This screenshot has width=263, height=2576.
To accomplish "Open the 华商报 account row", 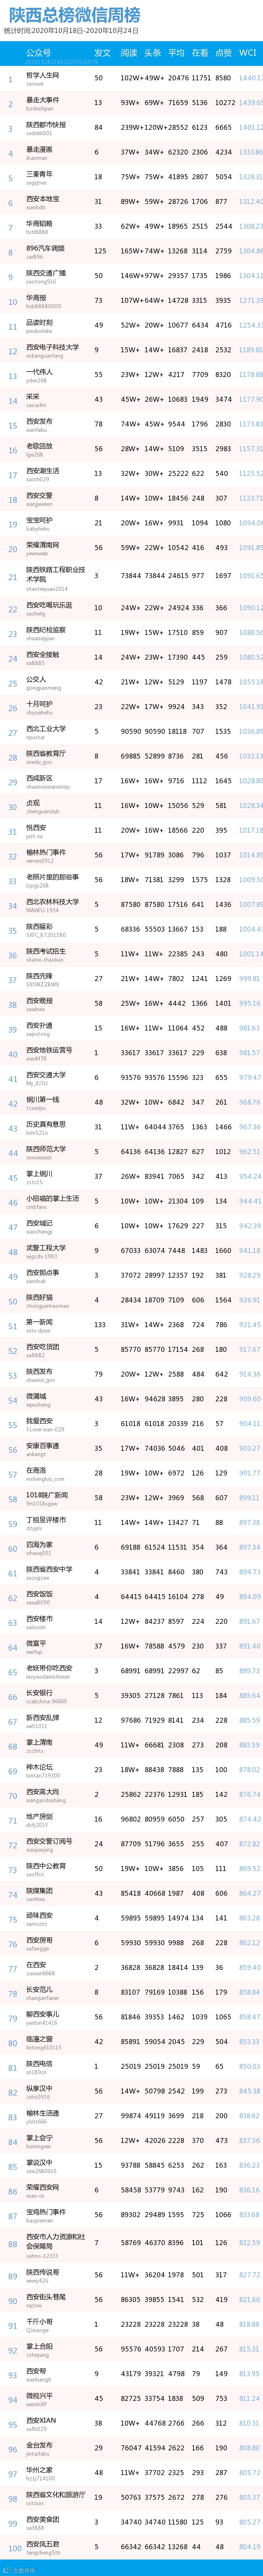I will click(x=131, y=301).
